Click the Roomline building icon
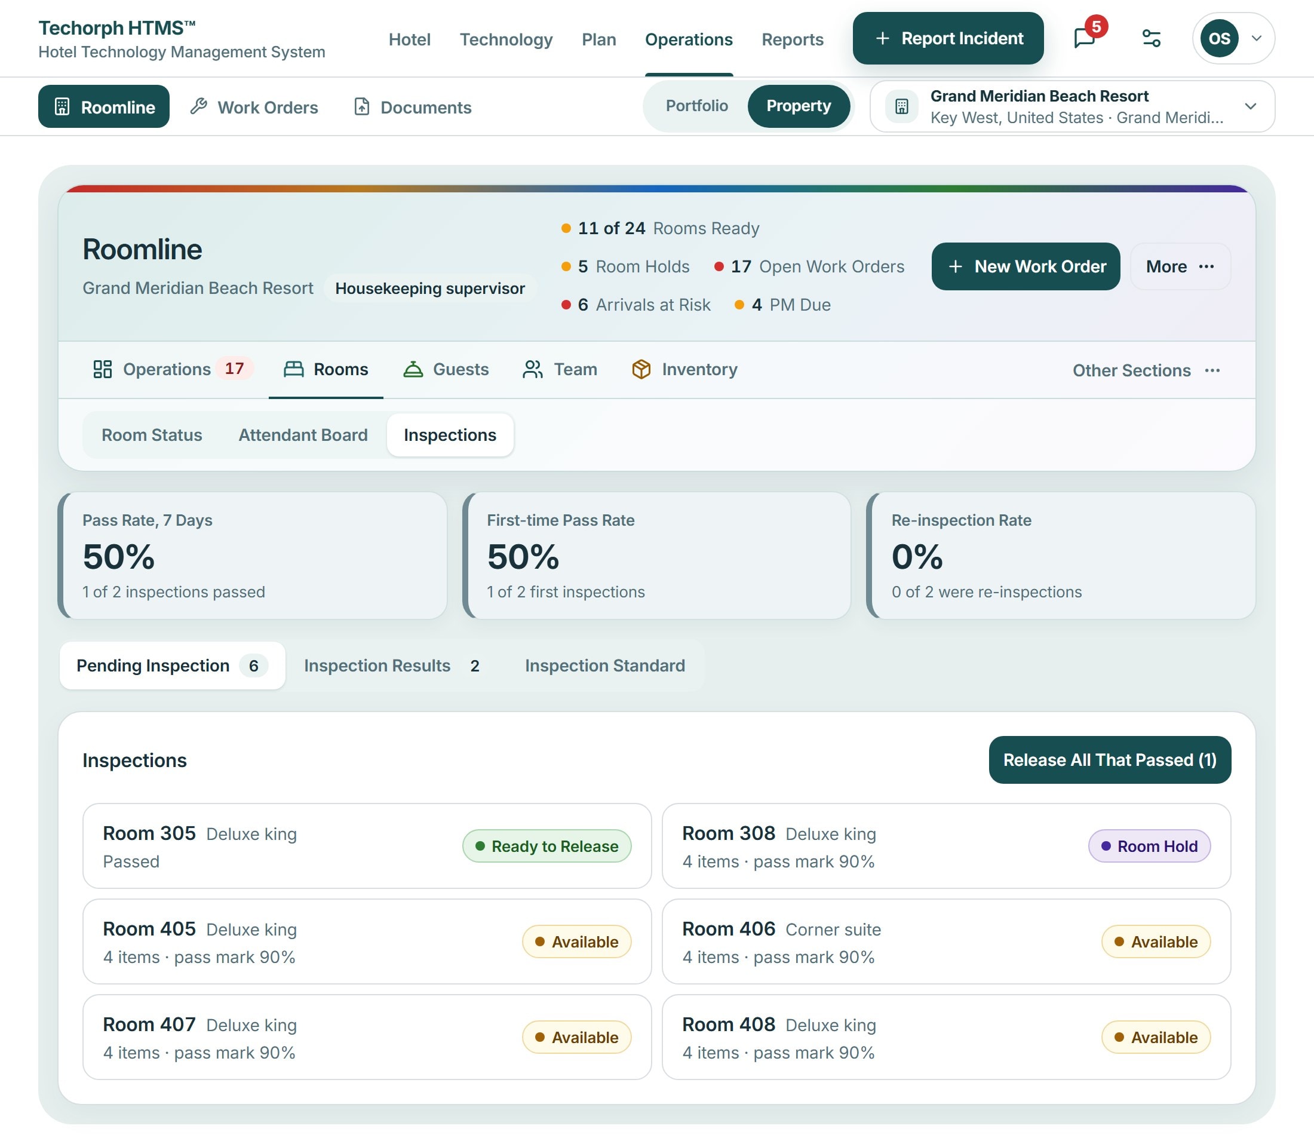Image resolution: width=1314 pixels, height=1147 pixels. [x=62, y=106]
